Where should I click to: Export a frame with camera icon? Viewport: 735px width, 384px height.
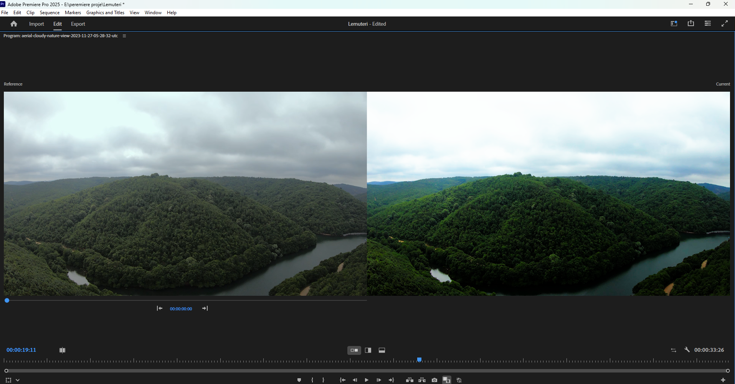click(434, 380)
